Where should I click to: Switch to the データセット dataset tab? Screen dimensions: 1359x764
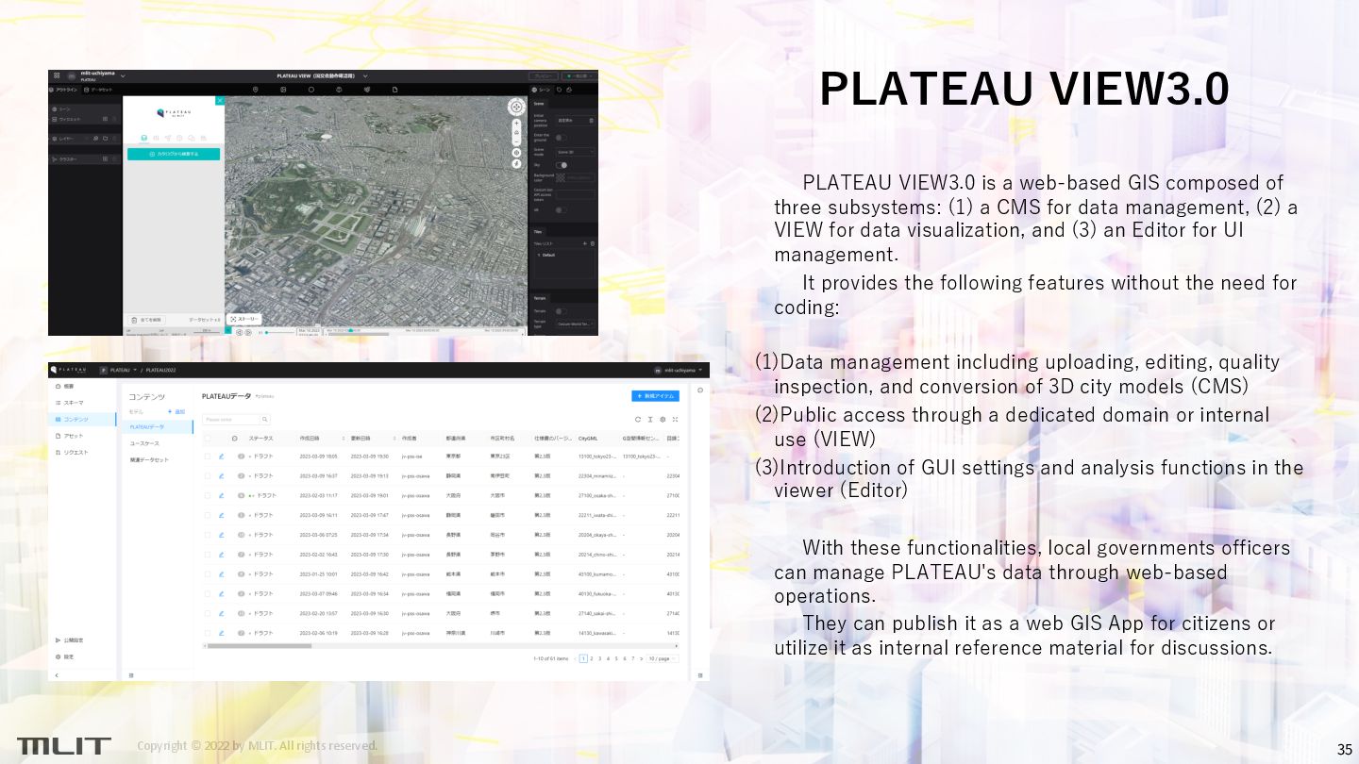pyautogui.click(x=98, y=90)
